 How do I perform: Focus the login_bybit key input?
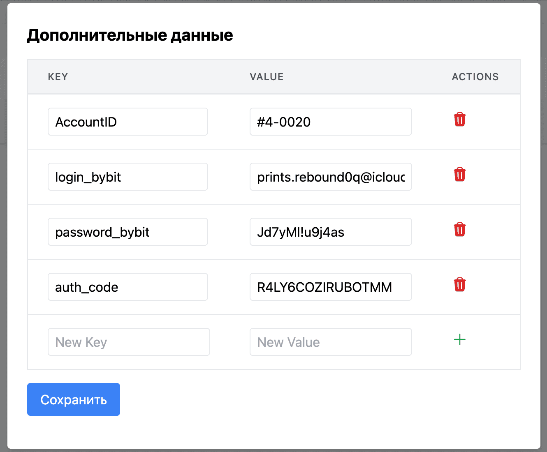tap(127, 177)
